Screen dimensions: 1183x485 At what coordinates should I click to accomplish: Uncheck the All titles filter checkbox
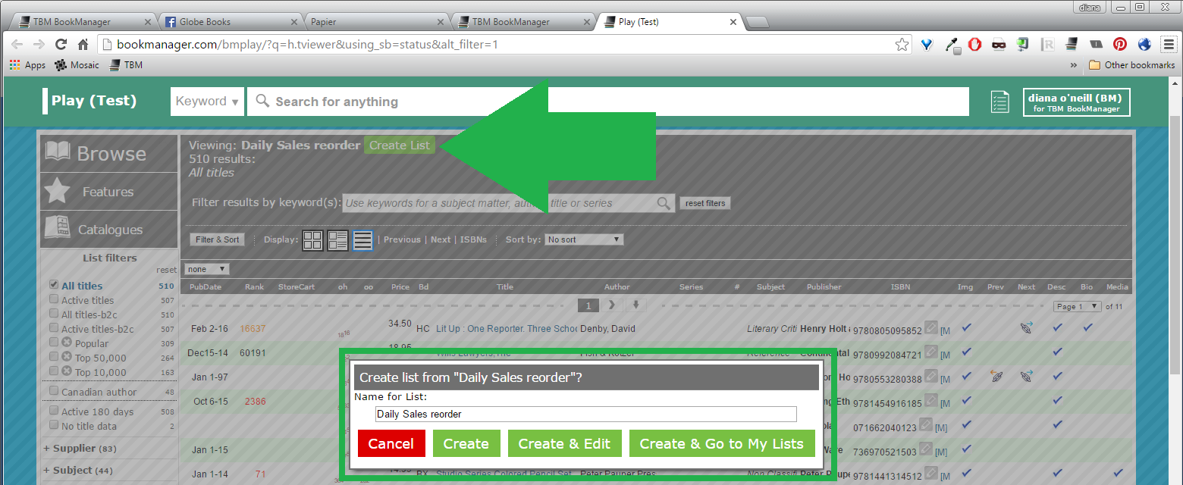coord(54,285)
